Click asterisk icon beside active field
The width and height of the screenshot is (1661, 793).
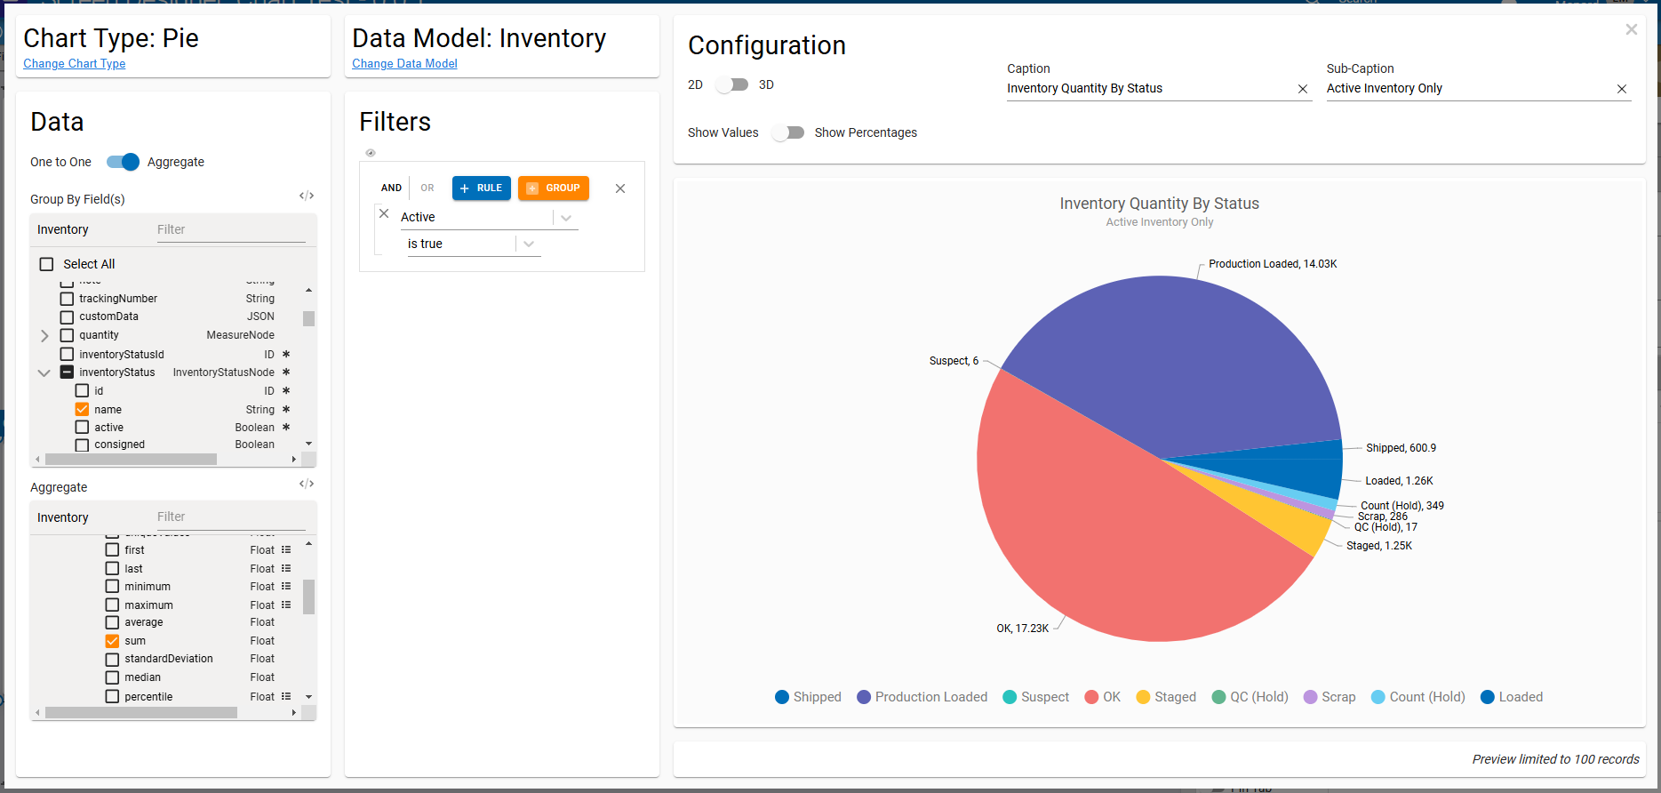(x=286, y=427)
